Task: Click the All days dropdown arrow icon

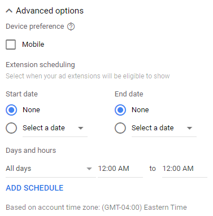Action: [x=89, y=169]
